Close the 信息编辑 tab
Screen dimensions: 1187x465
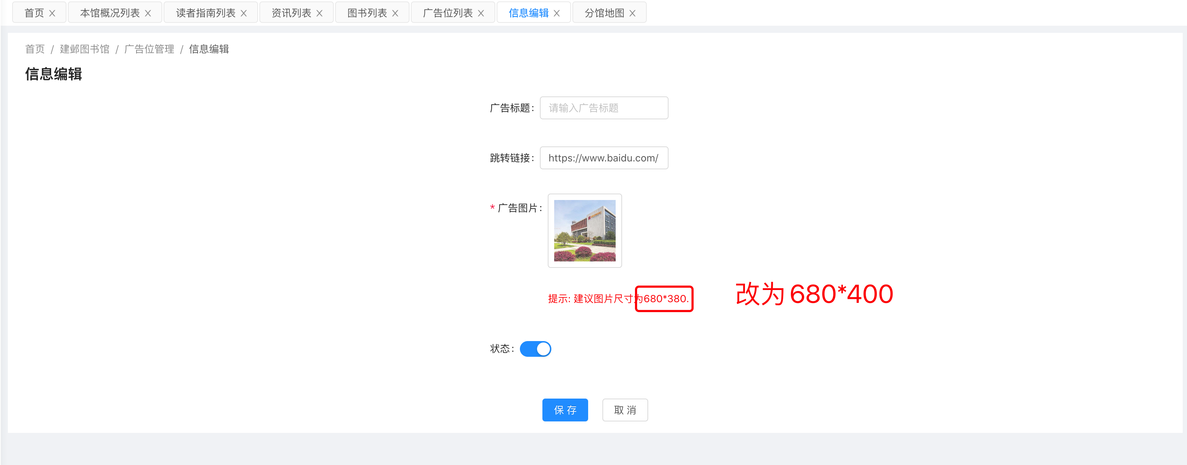[x=557, y=13]
